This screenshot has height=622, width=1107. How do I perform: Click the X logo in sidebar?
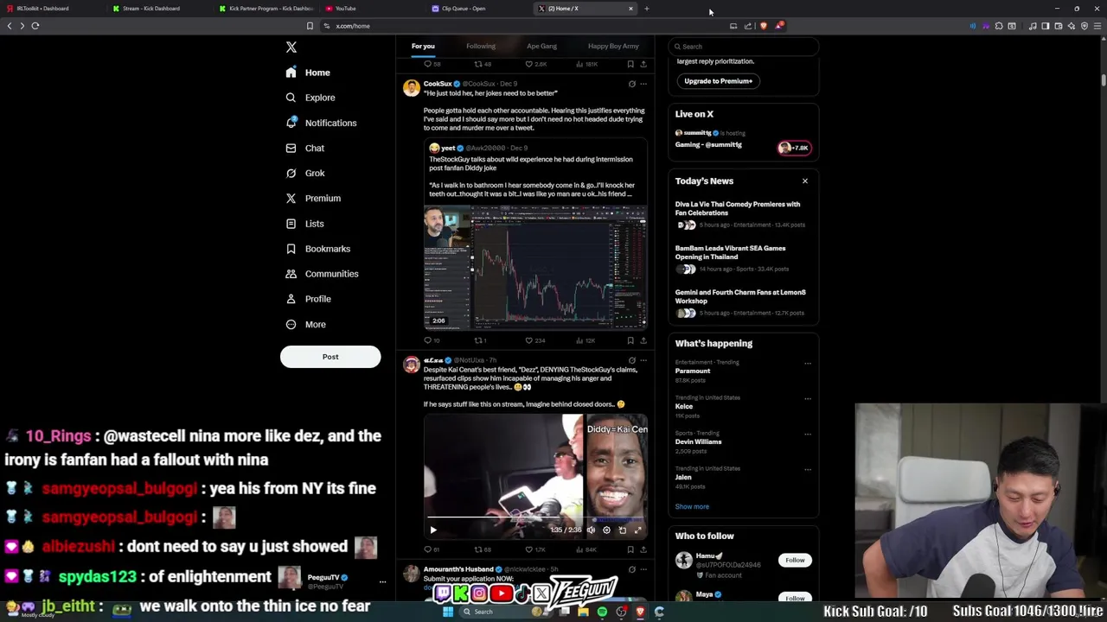coord(291,48)
